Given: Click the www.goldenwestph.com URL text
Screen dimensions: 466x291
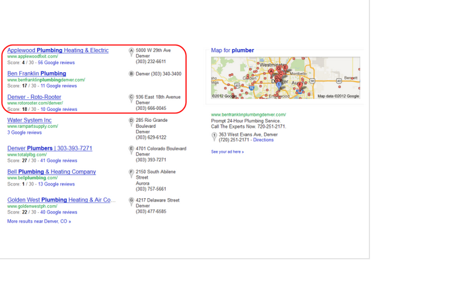Looking at the screenshot, I should click(x=32, y=206).
